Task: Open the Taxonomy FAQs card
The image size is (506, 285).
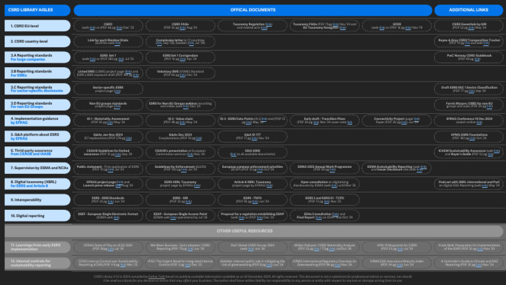Action: [325, 26]
